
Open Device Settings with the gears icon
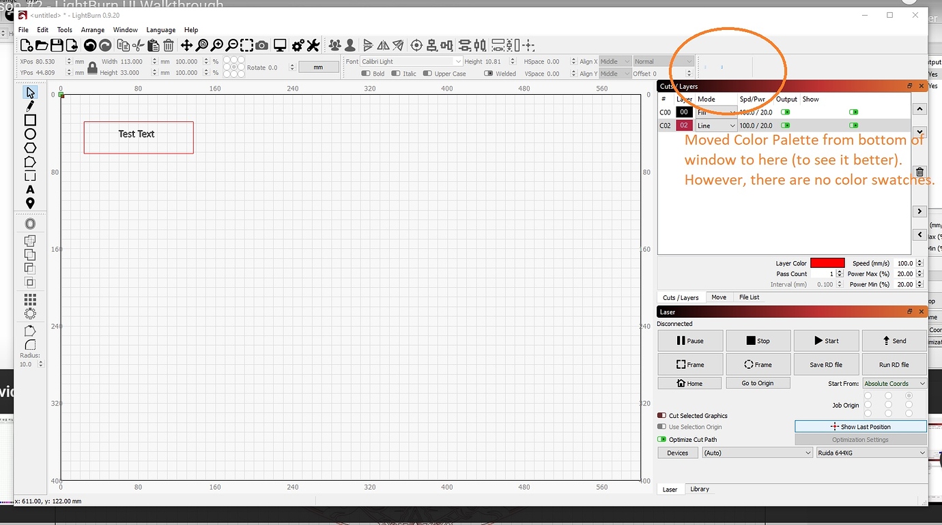click(298, 45)
